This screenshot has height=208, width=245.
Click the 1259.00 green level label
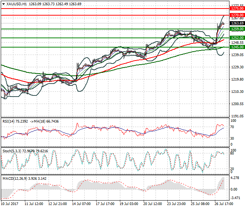(x=237, y=29)
